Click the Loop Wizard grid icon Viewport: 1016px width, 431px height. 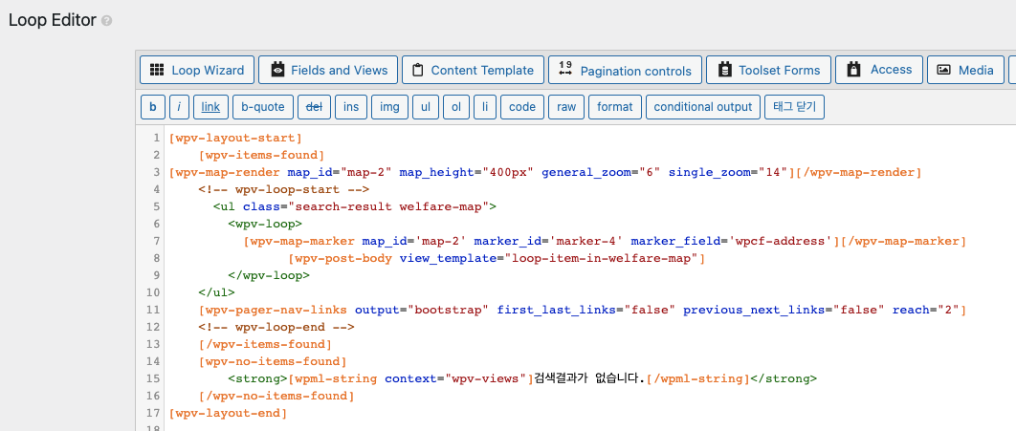click(x=156, y=70)
